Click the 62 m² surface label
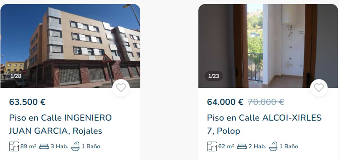339x160 pixels. click(226, 146)
